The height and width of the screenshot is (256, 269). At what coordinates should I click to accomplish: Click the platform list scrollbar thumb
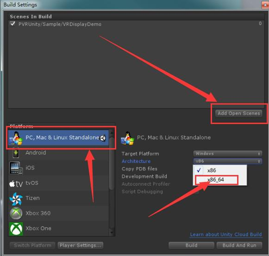[x=112, y=163]
